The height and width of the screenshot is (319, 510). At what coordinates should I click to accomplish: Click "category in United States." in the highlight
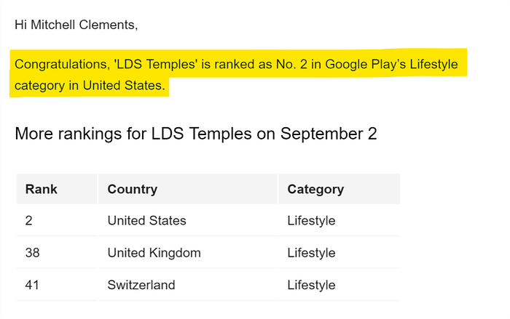90,85
